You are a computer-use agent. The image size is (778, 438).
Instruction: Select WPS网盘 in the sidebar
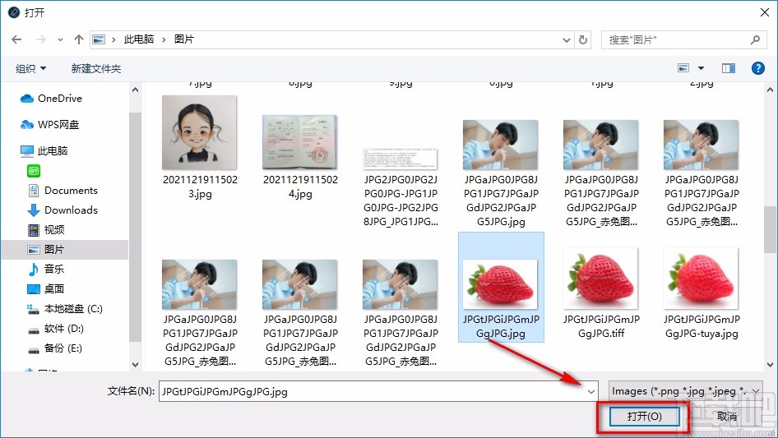coord(49,125)
